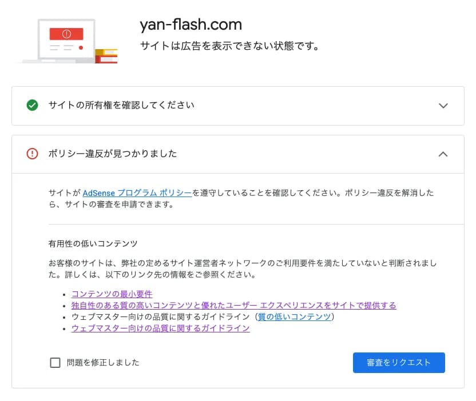Click the green checkmark ownership status icon
This screenshot has width=476, height=401.
click(33, 105)
